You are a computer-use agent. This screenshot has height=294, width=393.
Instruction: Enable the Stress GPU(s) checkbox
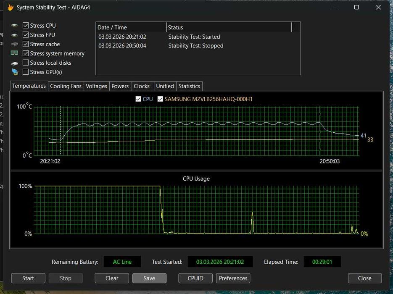pos(26,72)
